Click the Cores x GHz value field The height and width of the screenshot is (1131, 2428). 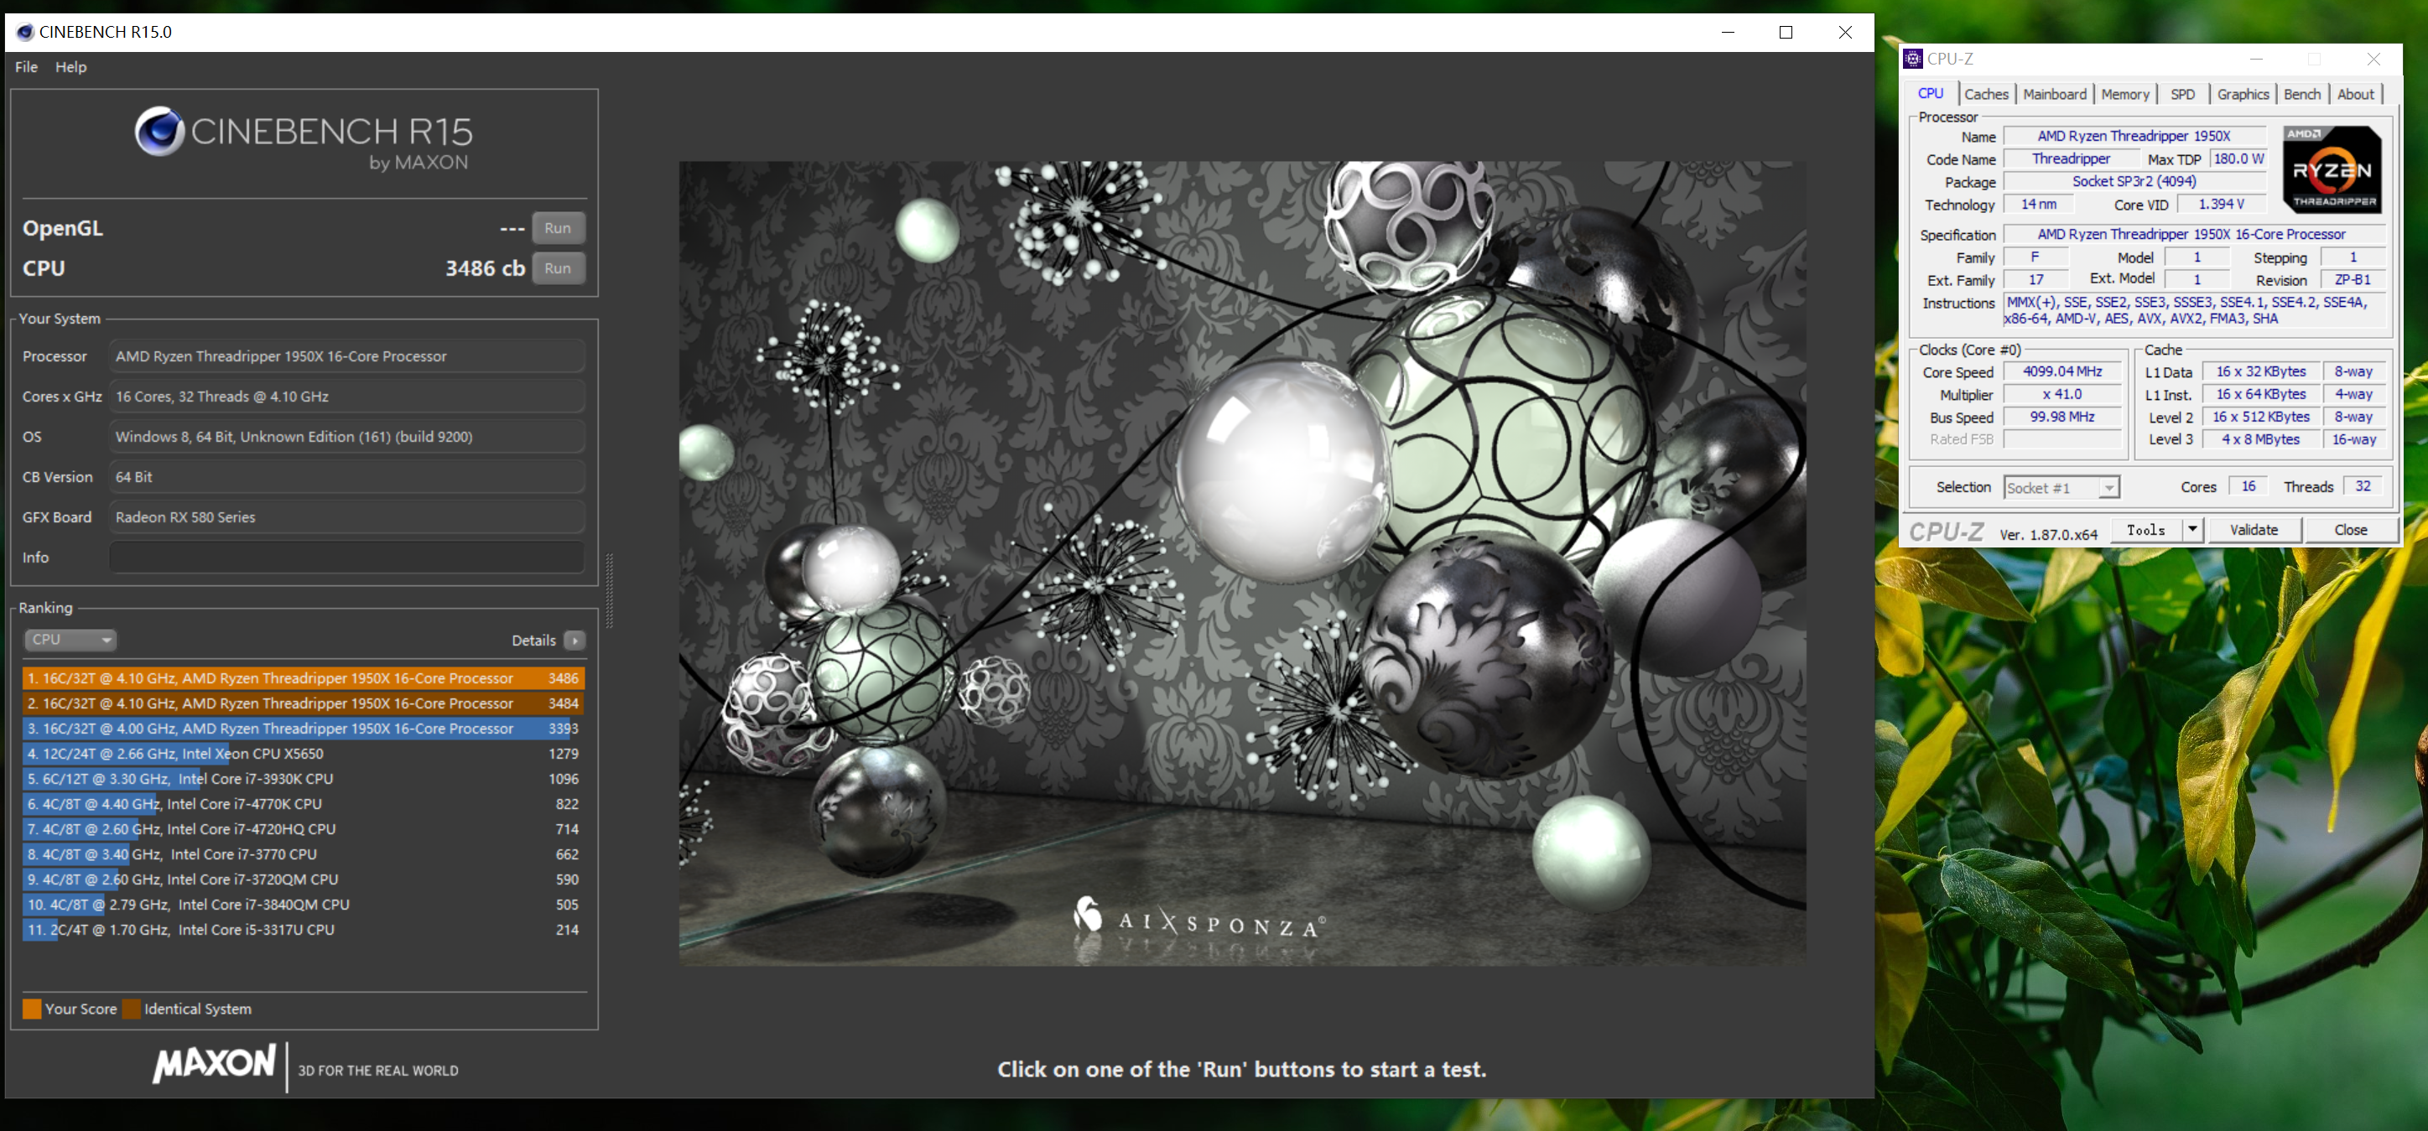347,397
